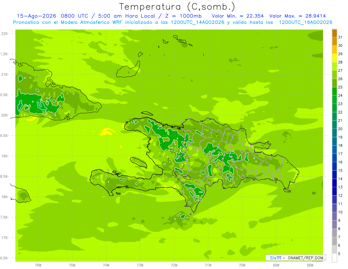Image resolution: width=348 pixels, height=269 pixels.
Task: Click the legend value "29"
Action: point(340,54)
